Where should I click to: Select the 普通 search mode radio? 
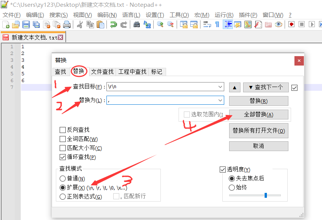pos(62,179)
